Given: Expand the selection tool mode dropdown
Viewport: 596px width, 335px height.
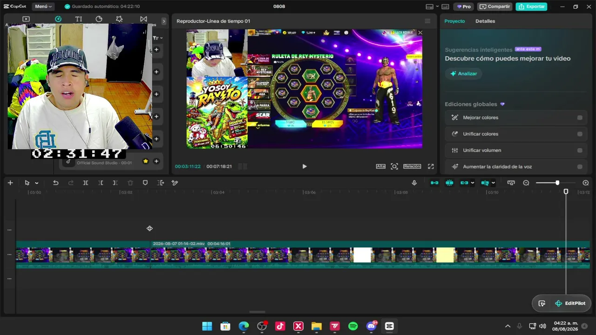Looking at the screenshot, I should [x=36, y=183].
